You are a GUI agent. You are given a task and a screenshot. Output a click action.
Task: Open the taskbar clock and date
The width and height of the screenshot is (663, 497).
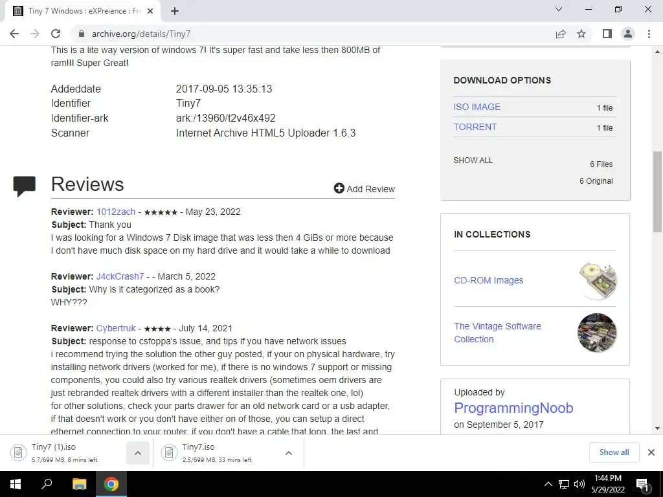608,484
